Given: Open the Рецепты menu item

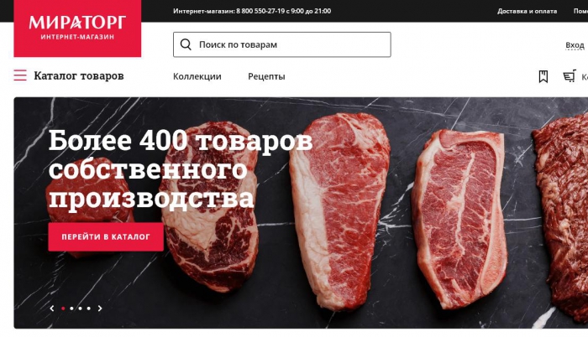Looking at the screenshot, I should tap(266, 76).
